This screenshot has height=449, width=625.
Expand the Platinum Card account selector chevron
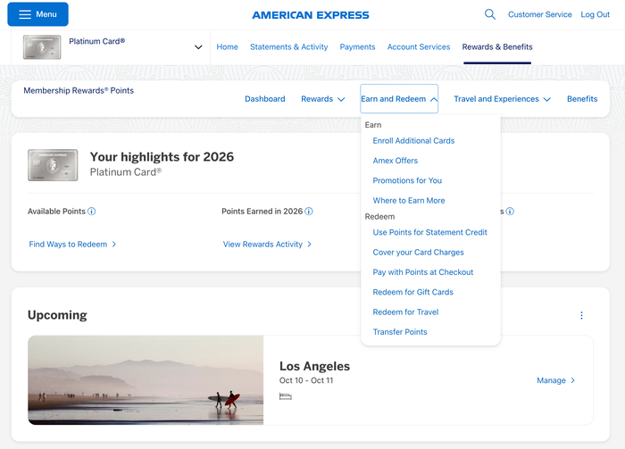198,47
